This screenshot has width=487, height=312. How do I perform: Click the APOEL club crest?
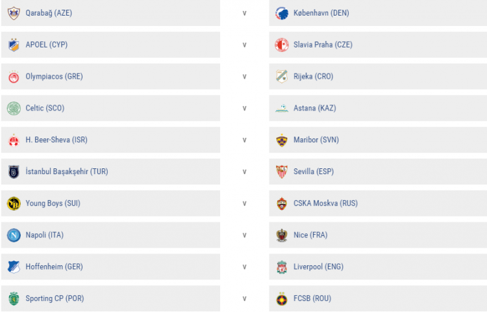[x=14, y=45]
